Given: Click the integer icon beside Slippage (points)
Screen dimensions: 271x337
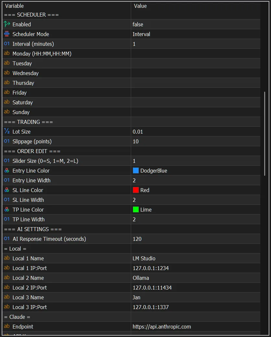Looking at the screenshot, I should click(x=7, y=141).
